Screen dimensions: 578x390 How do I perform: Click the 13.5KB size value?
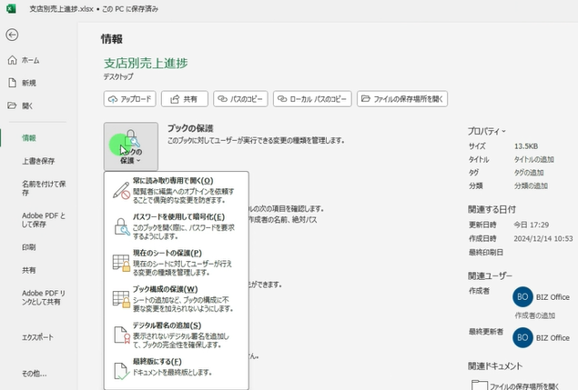click(526, 146)
